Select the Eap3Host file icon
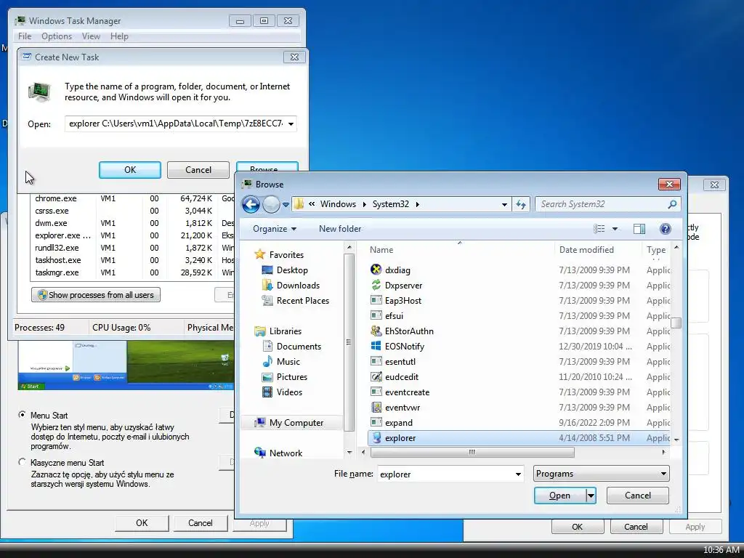The width and height of the screenshot is (744, 558). 376,300
